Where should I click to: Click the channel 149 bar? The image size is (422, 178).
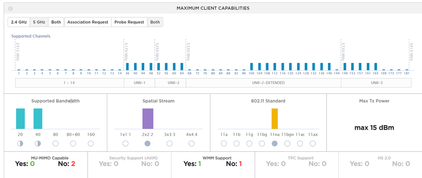point(345,66)
